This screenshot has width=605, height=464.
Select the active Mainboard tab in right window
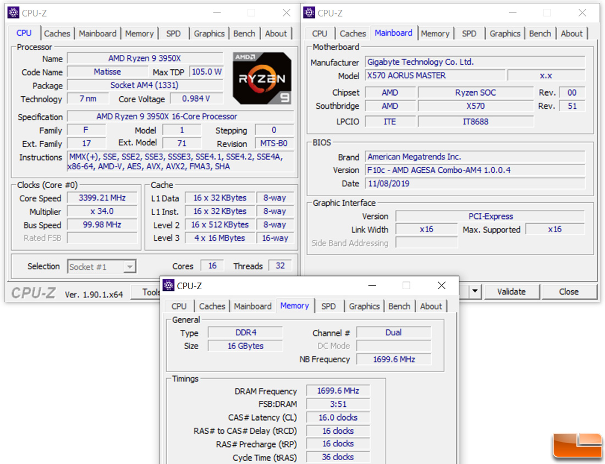click(394, 33)
